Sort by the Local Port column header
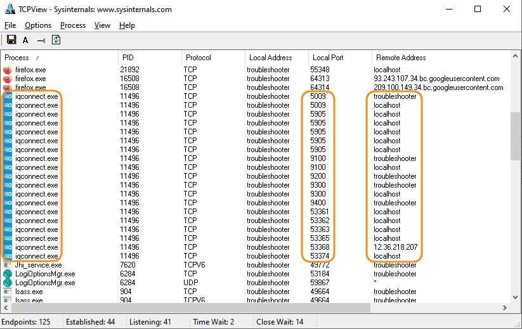 [x=340, y=58]
